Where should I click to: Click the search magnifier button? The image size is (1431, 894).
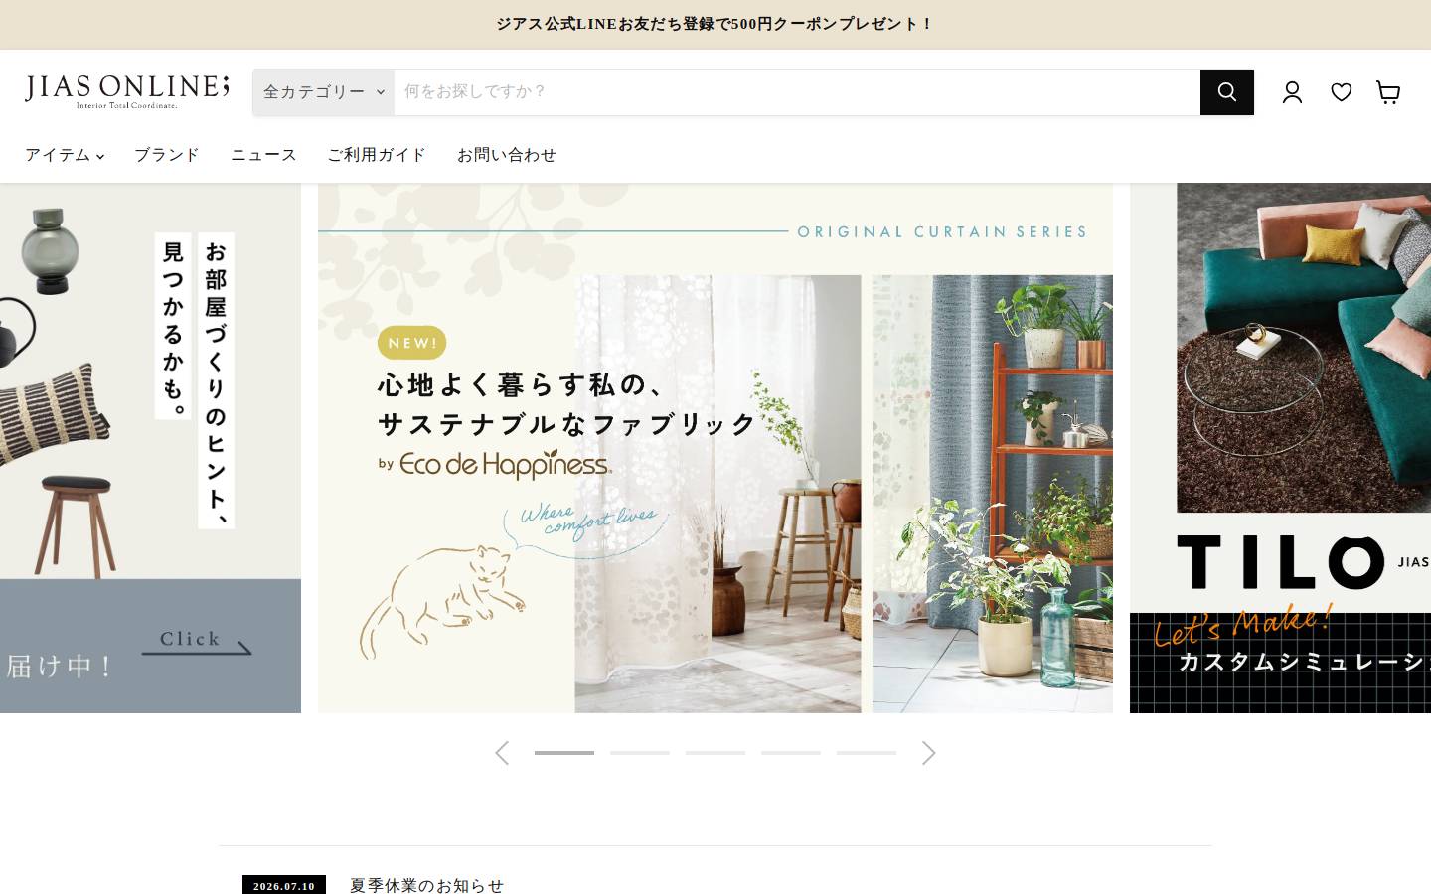1226,92
